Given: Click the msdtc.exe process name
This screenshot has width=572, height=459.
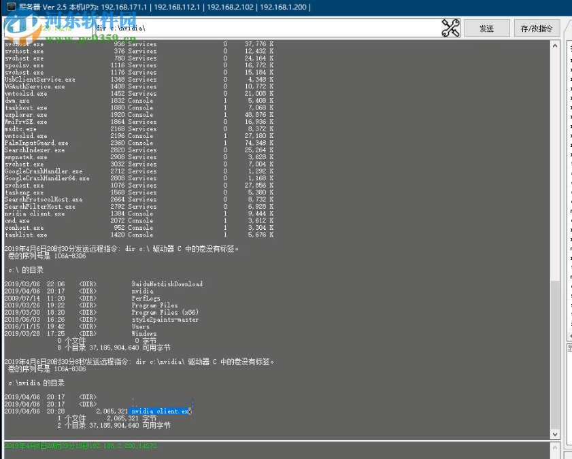Looking at the screenshot, I should pos(20,129).
